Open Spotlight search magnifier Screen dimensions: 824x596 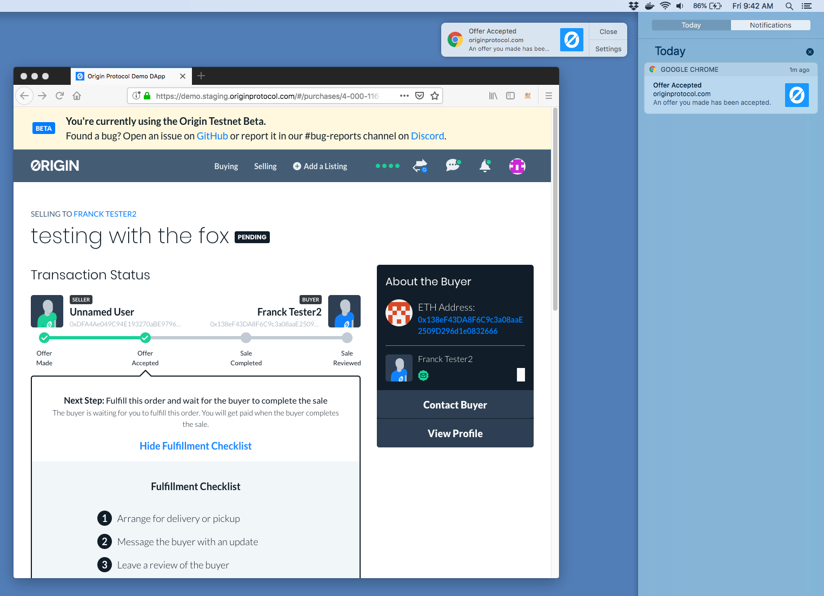(x=789, y=6)
